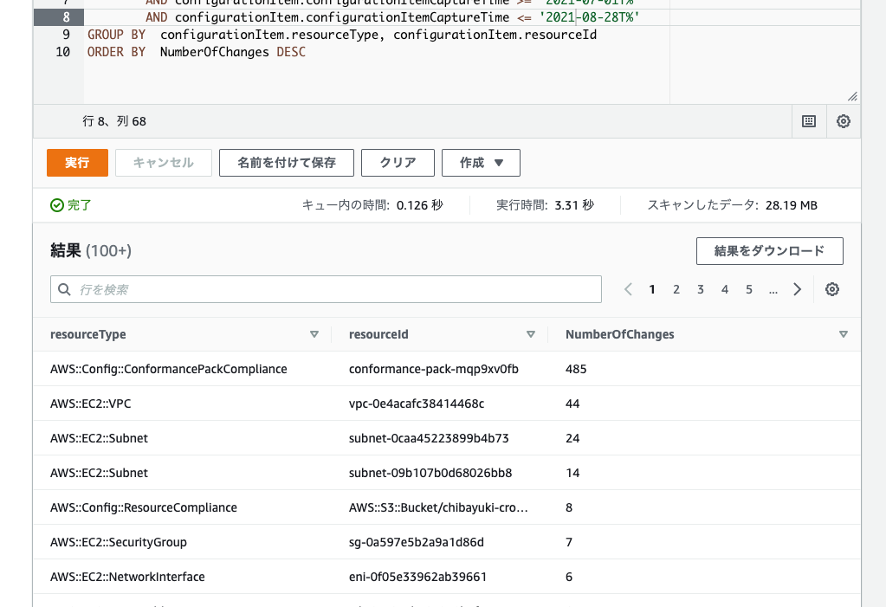Go to previous results page arrow

(628, 289)
